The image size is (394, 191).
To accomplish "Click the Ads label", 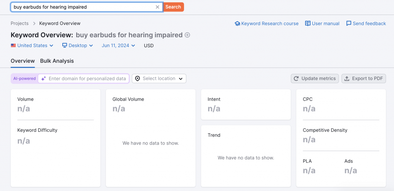I will click(349, 161).
